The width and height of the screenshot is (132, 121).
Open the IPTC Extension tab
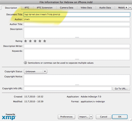pos(45,8)
